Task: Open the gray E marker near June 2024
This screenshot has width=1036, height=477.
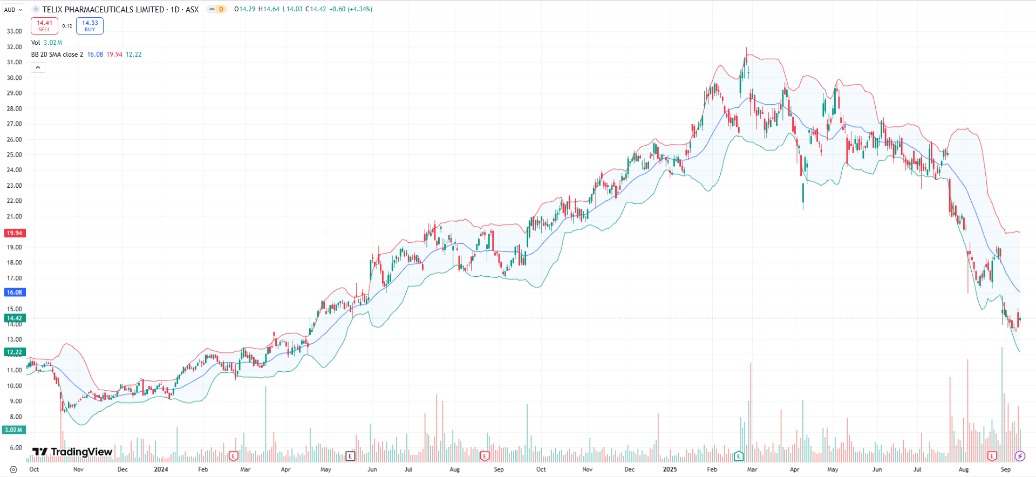Action: pyautogui.click(x=350, y=456)
